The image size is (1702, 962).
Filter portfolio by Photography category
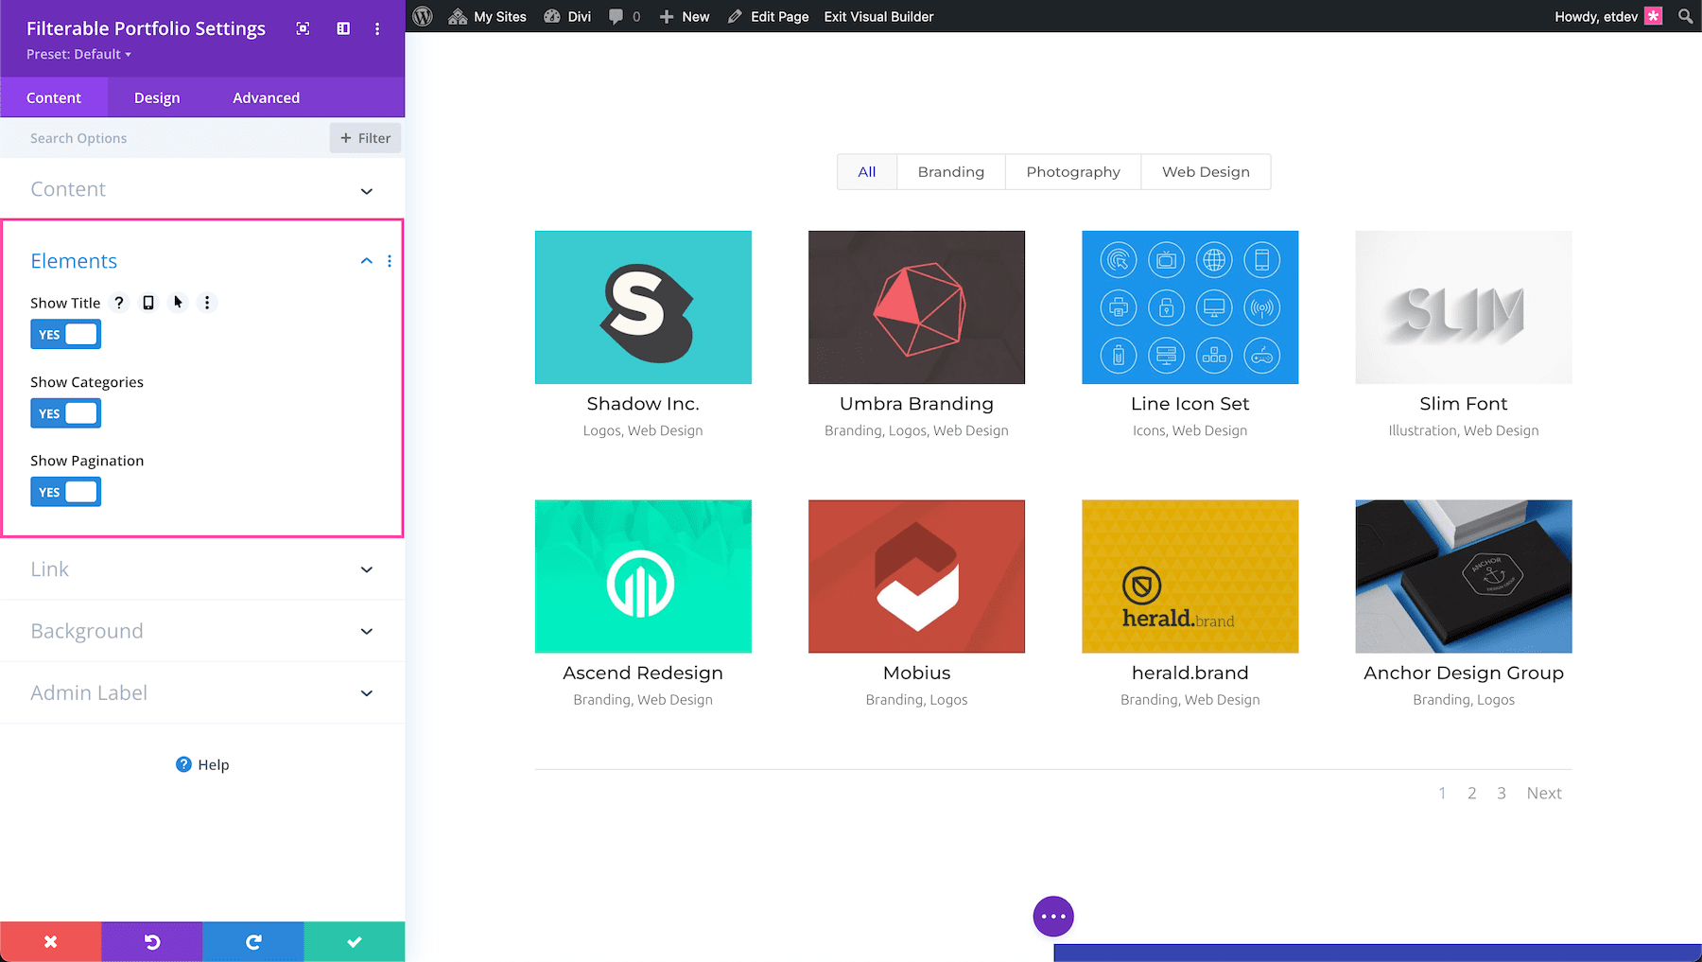click(x=1072, y=171)
